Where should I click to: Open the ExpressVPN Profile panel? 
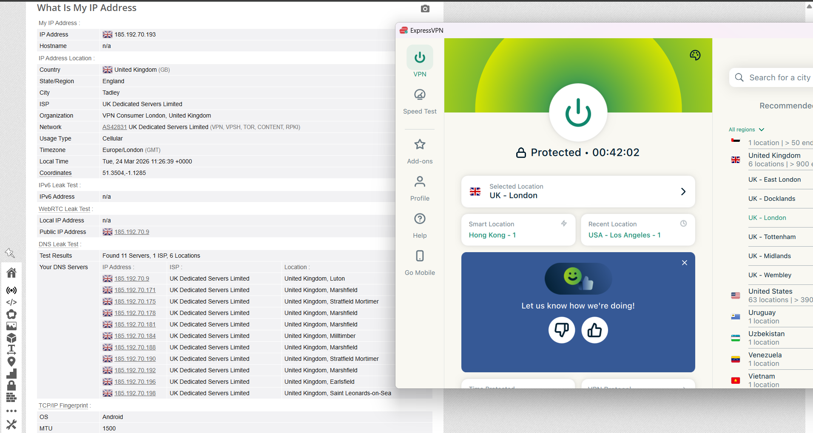(x=419, y=188)
